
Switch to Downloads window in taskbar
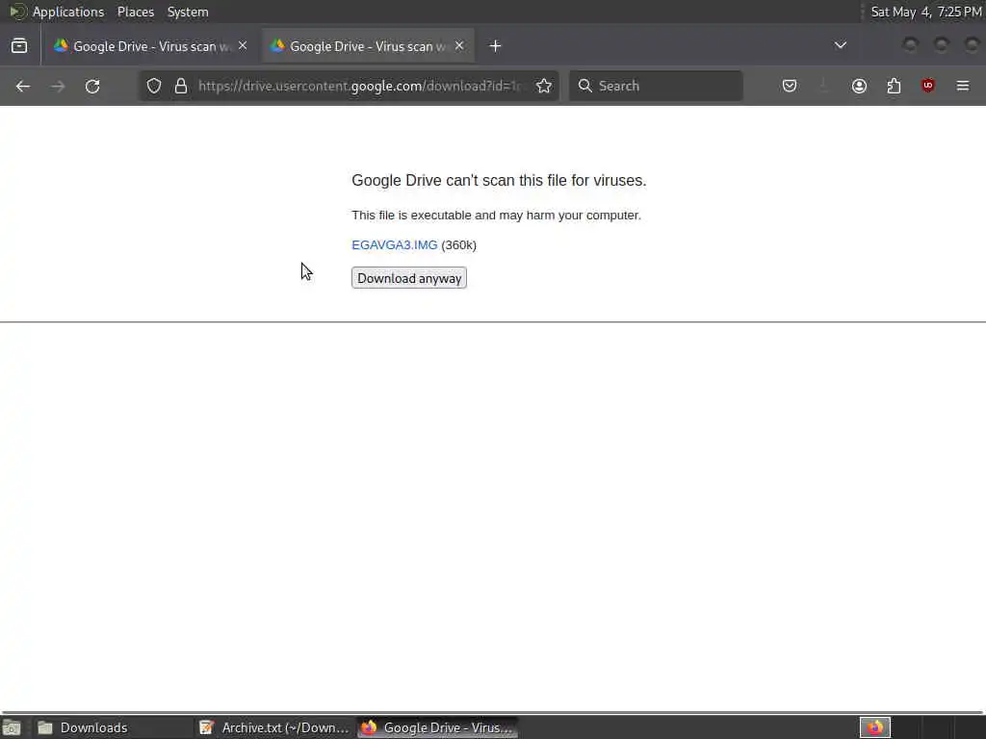(x=112, y=727)
